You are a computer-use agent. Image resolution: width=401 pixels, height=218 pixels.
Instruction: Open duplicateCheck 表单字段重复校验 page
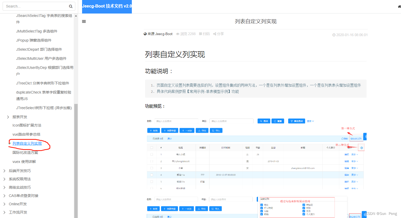click(44, 95)
